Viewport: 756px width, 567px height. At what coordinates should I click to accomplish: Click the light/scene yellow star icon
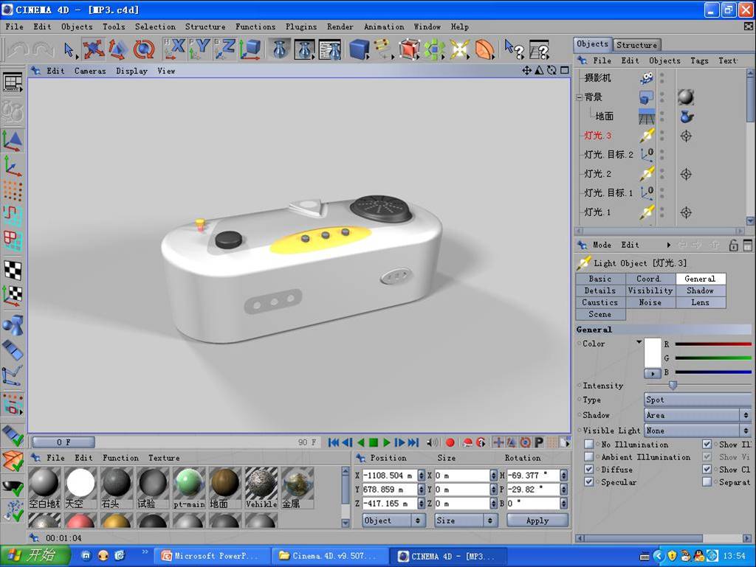[459, 49]
